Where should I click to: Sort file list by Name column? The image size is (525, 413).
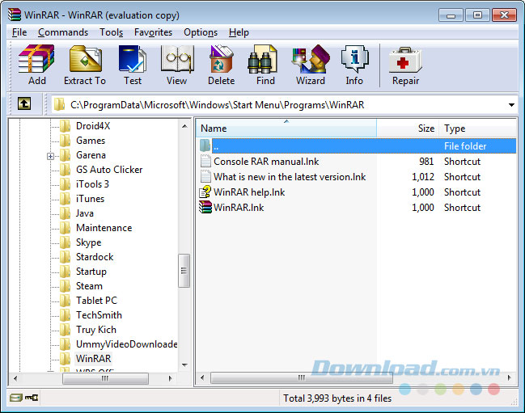pyautogui.click(x=286, y=128)
